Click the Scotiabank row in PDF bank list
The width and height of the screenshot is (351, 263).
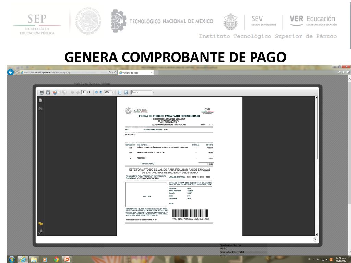tap(180, 198)
